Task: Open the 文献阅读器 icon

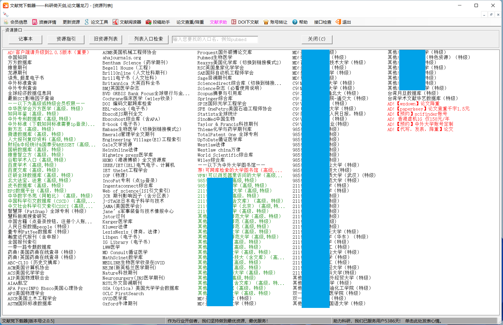Action: tap(115, 22)
